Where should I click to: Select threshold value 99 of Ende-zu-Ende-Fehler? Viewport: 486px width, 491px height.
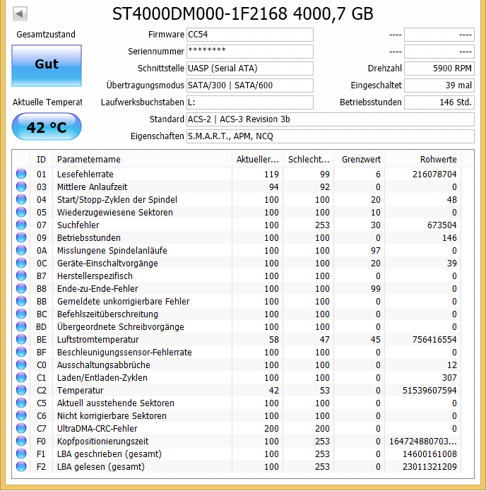pos(376,288)
